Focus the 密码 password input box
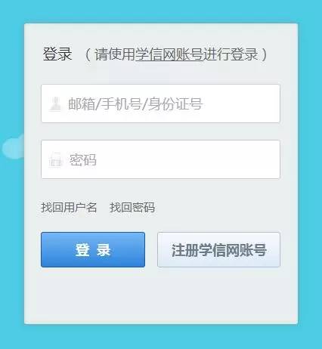Viewport: 322px width, 349px height. coord(160,159)
